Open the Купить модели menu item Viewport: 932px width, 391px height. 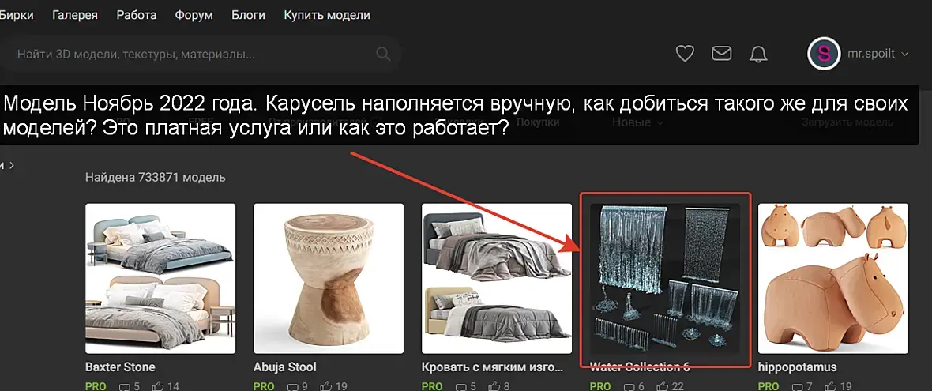[x=327, y=16]
